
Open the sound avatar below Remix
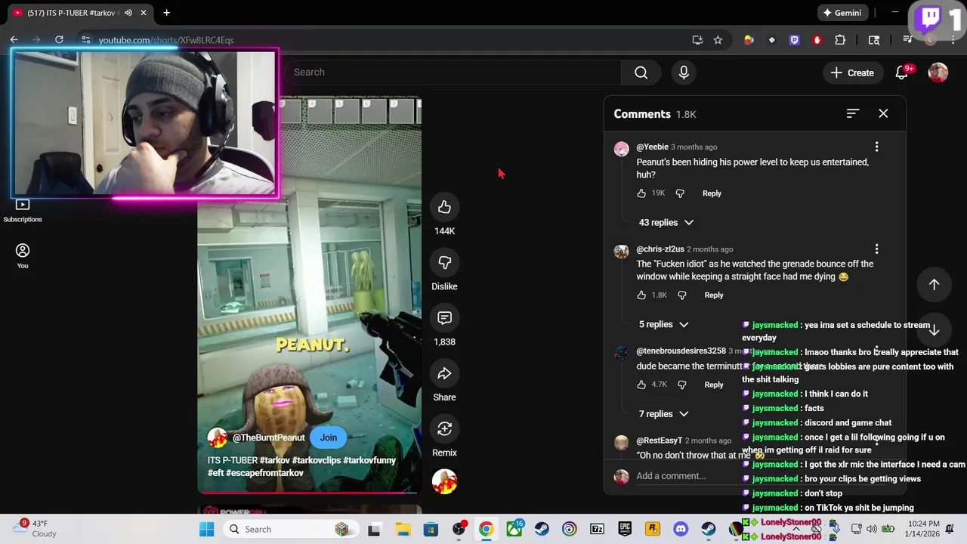[x=444, y=481]
